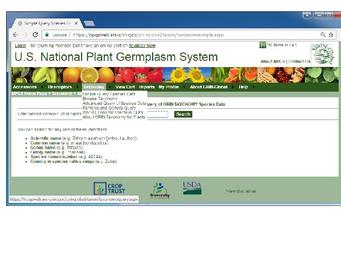Click the 'Species nomen number' list item
Viewport: 341px width, 255px height.
pyautogui.click(x=67, y=157)
